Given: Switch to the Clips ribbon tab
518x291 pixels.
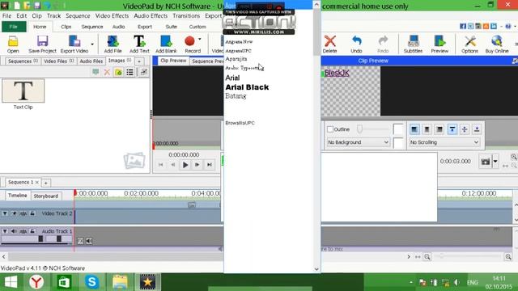Looking at the screenshot, I should click(x=66, y=27).
